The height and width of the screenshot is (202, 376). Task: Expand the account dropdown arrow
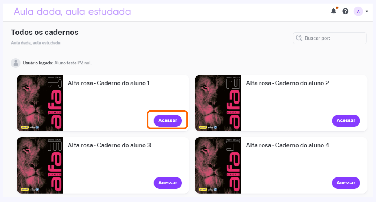(367, 11)
